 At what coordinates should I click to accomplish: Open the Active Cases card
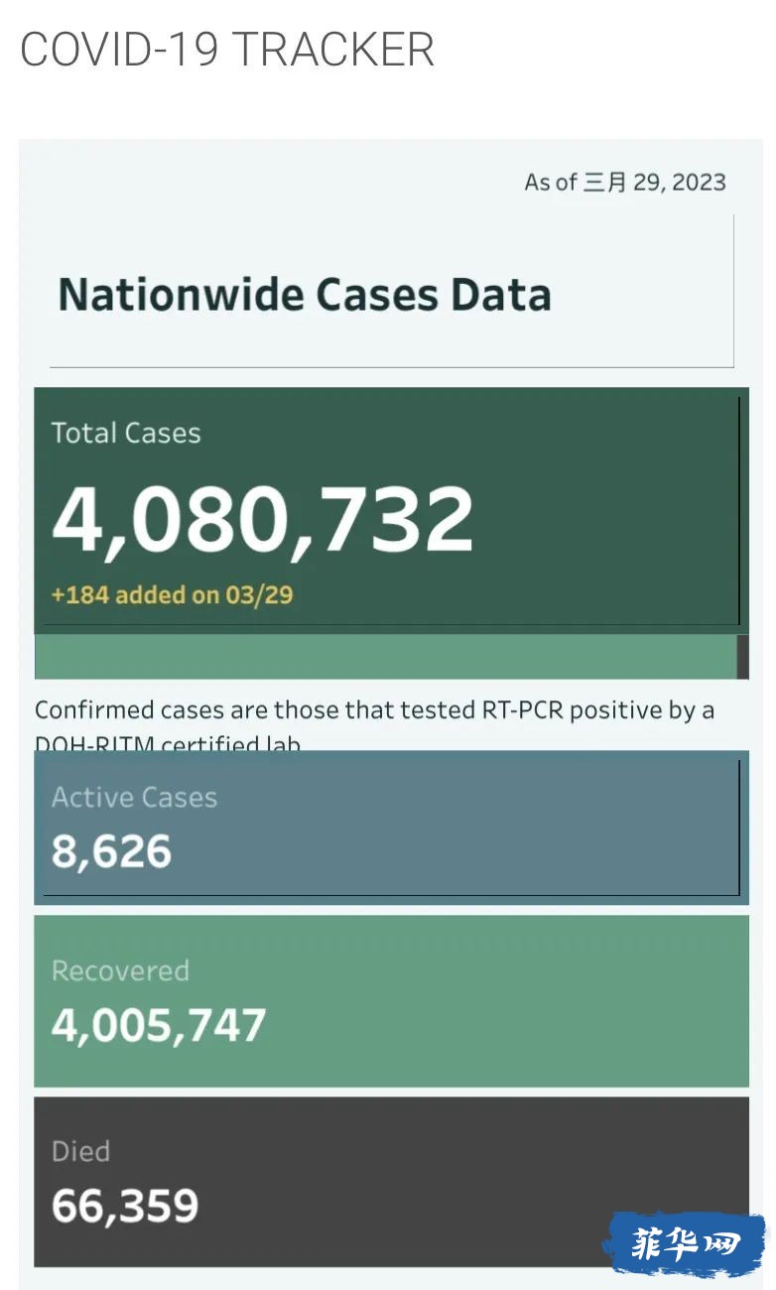click(x=391, y=827)
